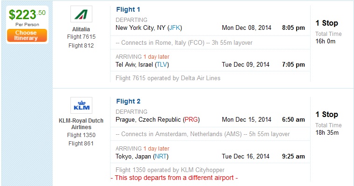The width and height of the screenshot is (354, 186).
Task: Select the Flight 2 heading
Action: click(x=128, y=101)
